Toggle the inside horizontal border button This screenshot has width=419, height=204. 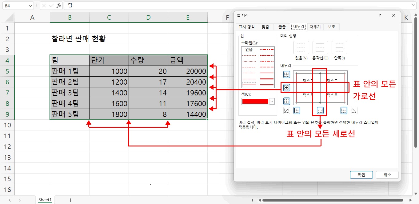(x=287, y=88)
